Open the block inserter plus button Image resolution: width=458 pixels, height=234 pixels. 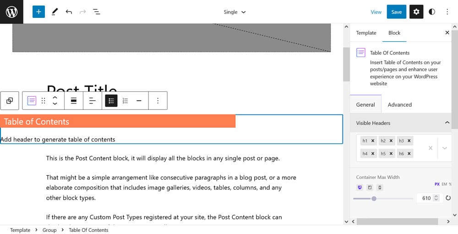pos(38,12)
